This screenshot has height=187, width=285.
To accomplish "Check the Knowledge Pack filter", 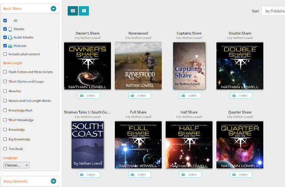I will (5, 110).
